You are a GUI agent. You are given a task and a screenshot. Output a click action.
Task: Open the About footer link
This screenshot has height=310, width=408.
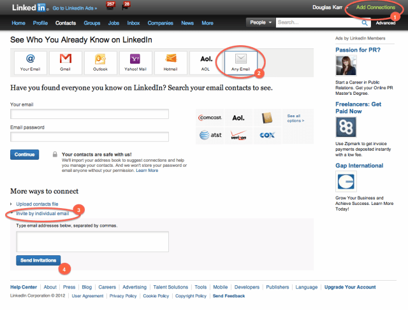tap(50, 287)
